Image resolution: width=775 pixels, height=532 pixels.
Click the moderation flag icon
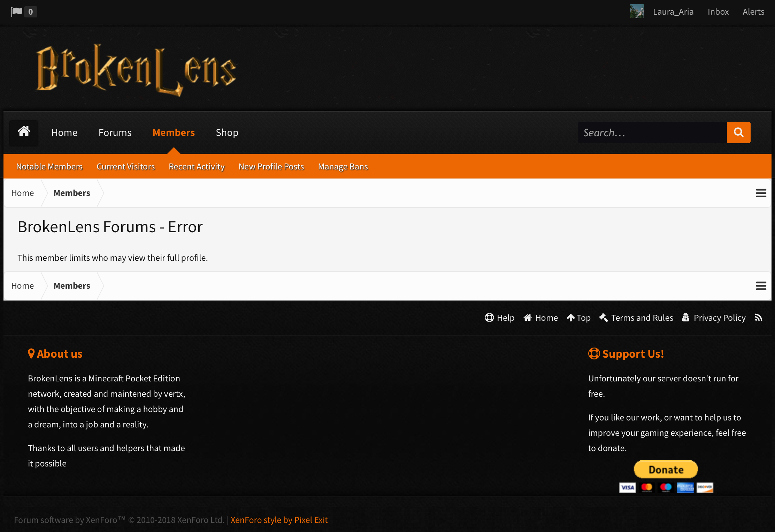coord(16,12)
